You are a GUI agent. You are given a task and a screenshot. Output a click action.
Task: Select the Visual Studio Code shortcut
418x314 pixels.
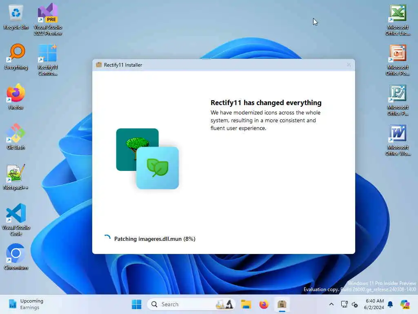[16, 220]
